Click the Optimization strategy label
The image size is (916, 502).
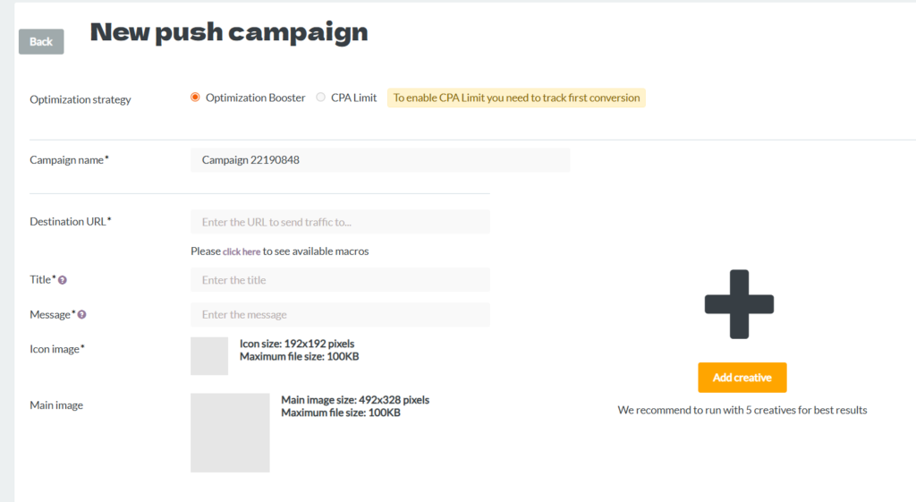click(x=81, y=99)
